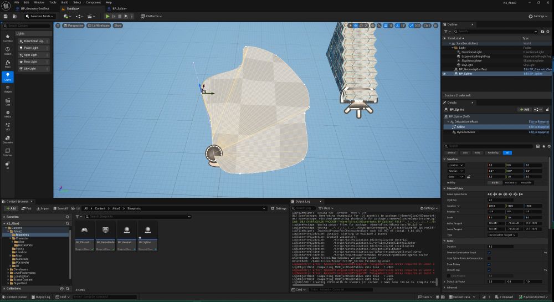Click the Import button in Content Browser
This screenshot has width=554, height=302.
(43, 208)
